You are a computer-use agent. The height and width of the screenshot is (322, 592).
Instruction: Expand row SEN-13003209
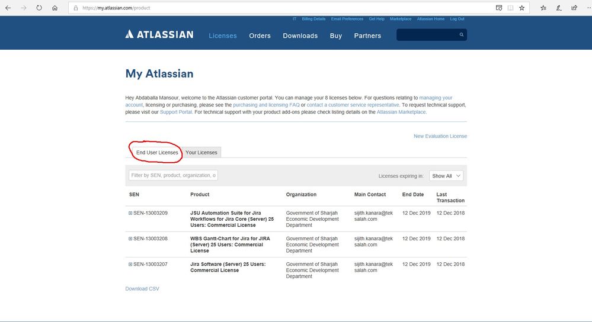tap(130, 213)
